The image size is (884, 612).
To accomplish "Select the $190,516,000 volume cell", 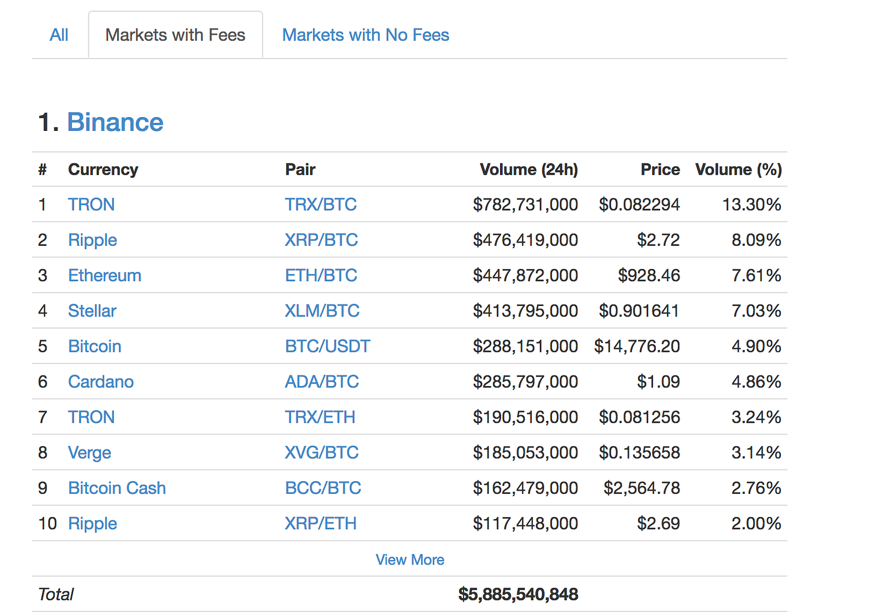I will [525, 416].
